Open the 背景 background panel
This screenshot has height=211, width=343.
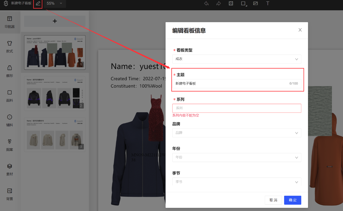[10, 194]
